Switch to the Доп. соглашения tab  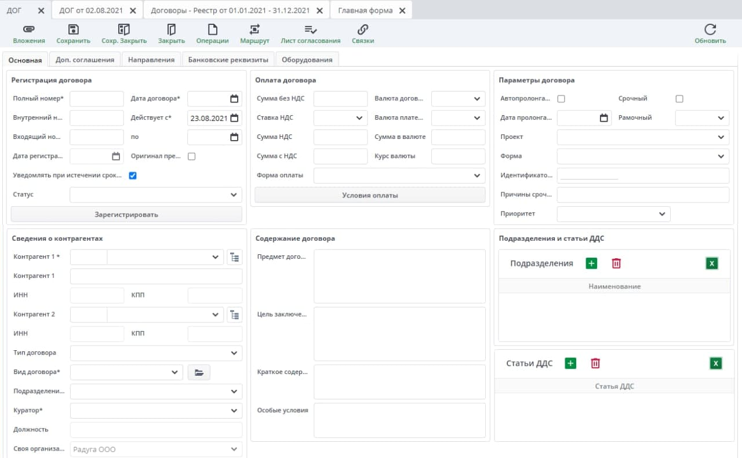85,60
